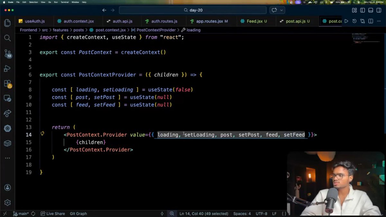This screenshot has width=386, height=217.
Task: Run the file with the play icon
Action: click(346, 21)
